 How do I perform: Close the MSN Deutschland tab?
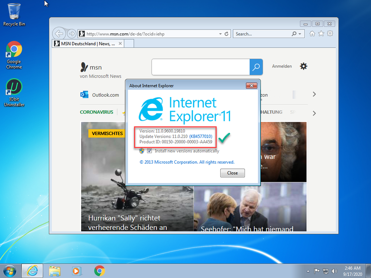120,43
